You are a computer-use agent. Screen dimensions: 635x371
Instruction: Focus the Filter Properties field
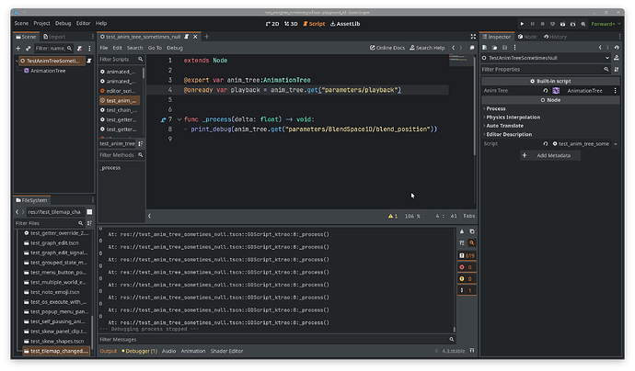click(546, 70)
